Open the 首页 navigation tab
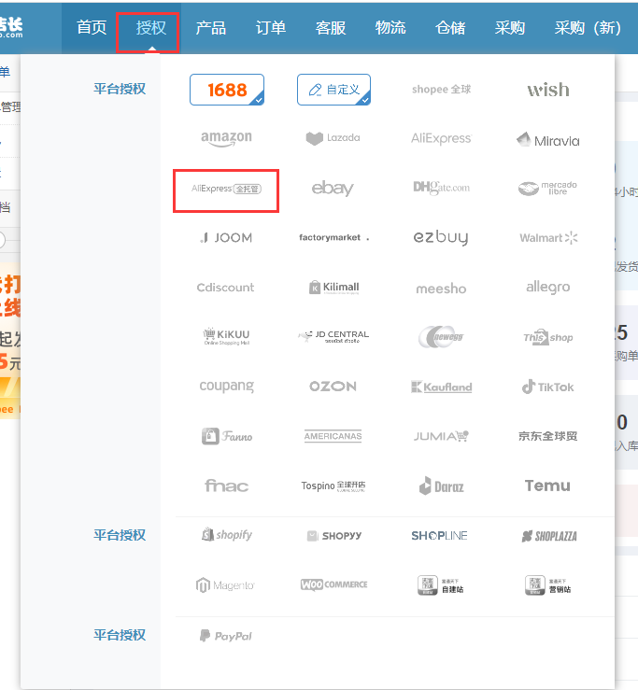Image resolution: width=638 pixels, height=690 pixels. coord(92,28)
